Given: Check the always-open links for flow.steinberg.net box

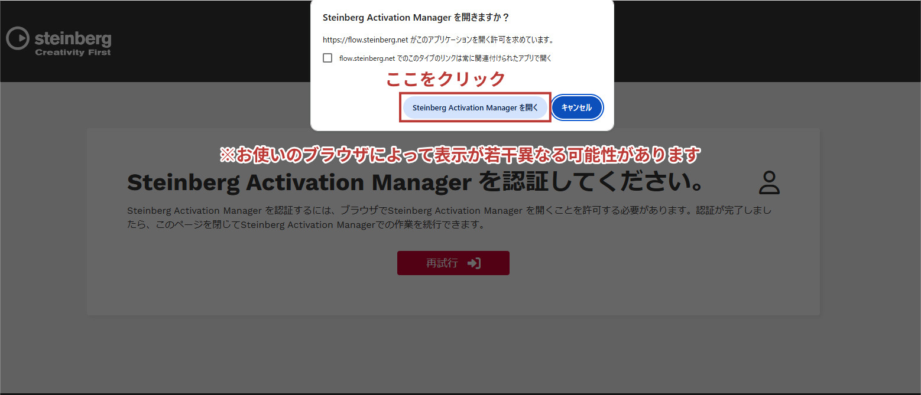Looking at the screenshot, I should click(x=327, y=58).
